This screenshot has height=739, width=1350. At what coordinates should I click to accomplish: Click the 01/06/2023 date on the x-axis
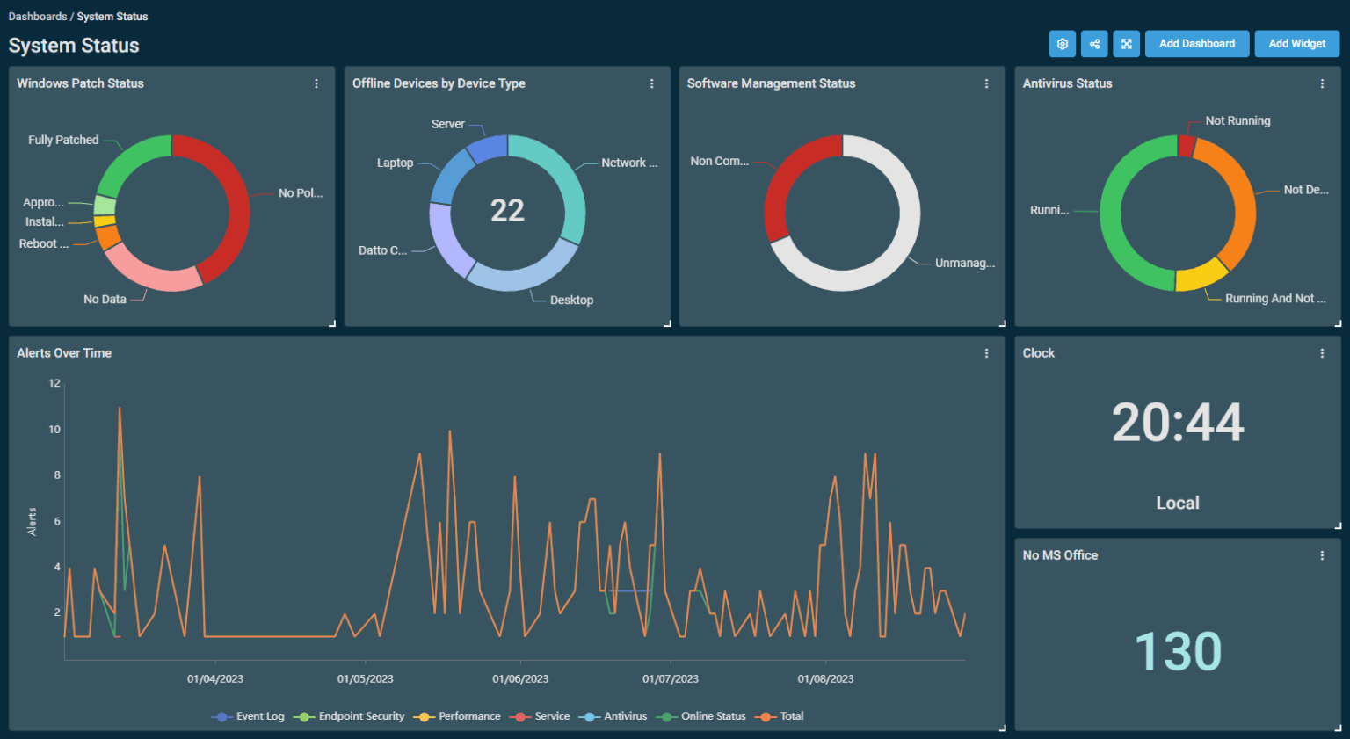[520, 679]
